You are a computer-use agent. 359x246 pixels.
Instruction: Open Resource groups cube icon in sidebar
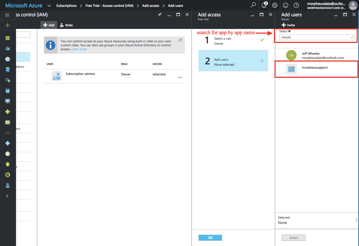[x=8, y=49]
